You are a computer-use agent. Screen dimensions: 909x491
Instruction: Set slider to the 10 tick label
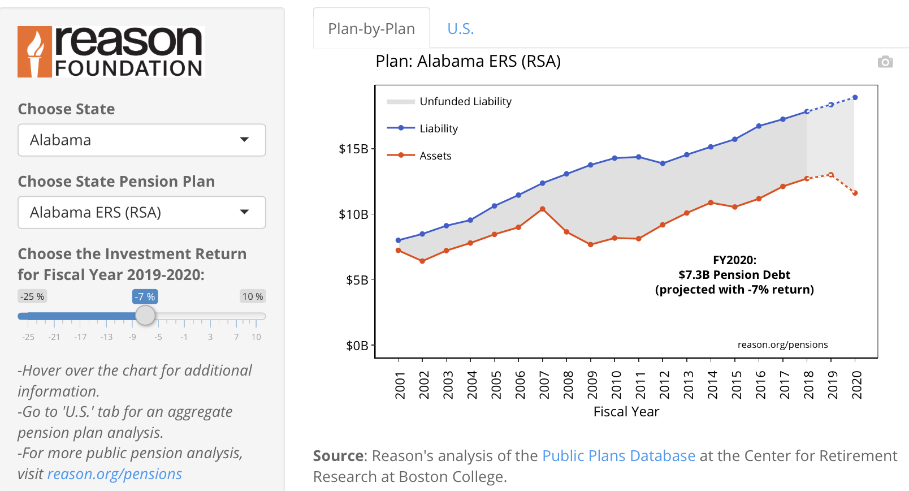(x=256, y=337)
